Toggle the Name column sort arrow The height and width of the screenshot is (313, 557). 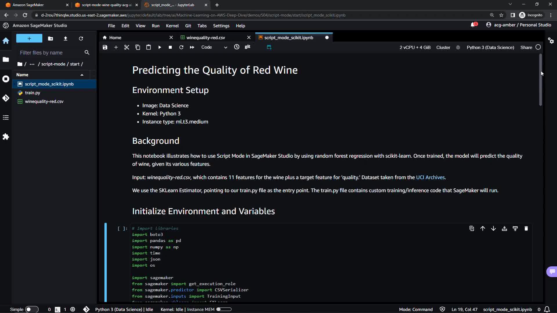coord(82,75)
